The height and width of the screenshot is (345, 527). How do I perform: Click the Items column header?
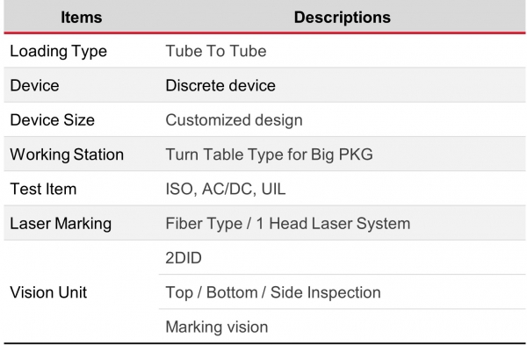(82, 18)
